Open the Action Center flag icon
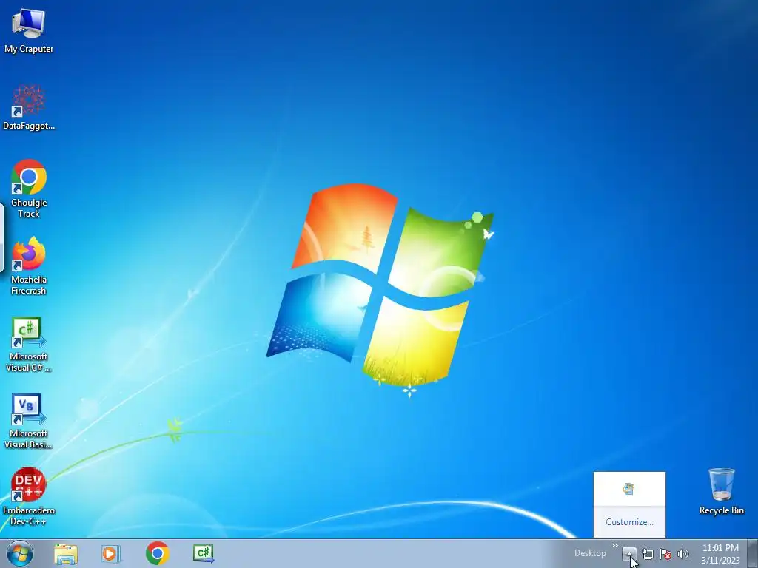Image resolution: width=758 pixels, height=568 pixels. click(x=665, y=554)
